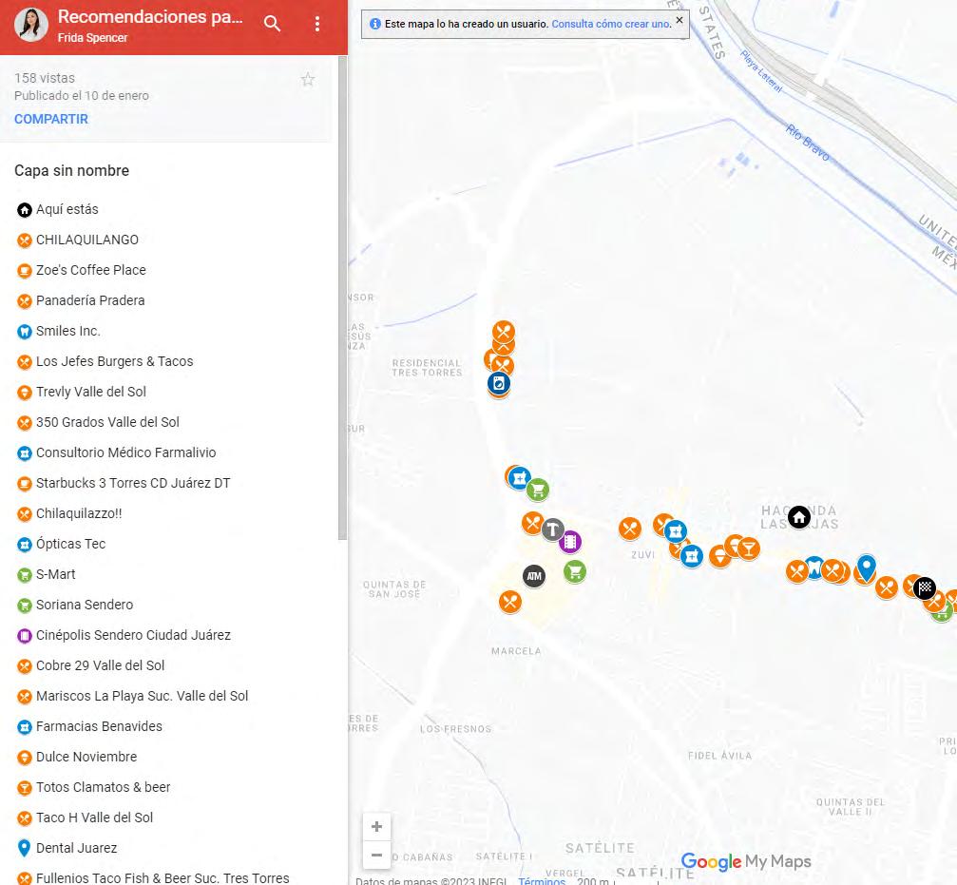Click the cocktail icon beside Totos Clamatos & beer

tap(25, 788)
